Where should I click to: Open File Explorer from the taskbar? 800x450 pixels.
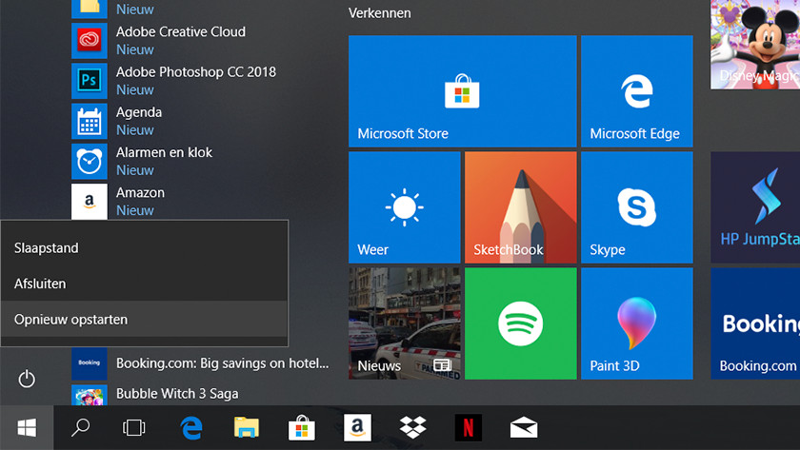point(247,427)
